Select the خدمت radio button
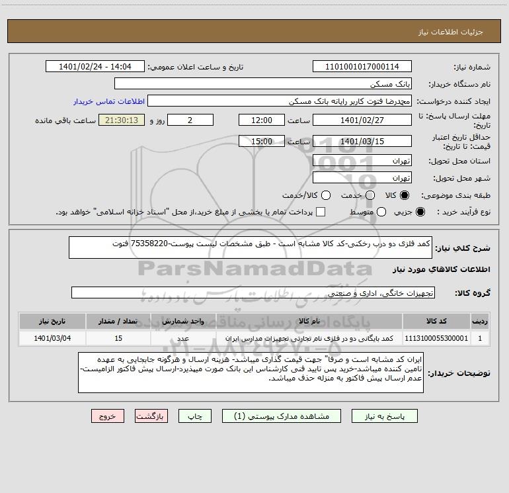This screenshot has height=493, width=509. [370, 195]
